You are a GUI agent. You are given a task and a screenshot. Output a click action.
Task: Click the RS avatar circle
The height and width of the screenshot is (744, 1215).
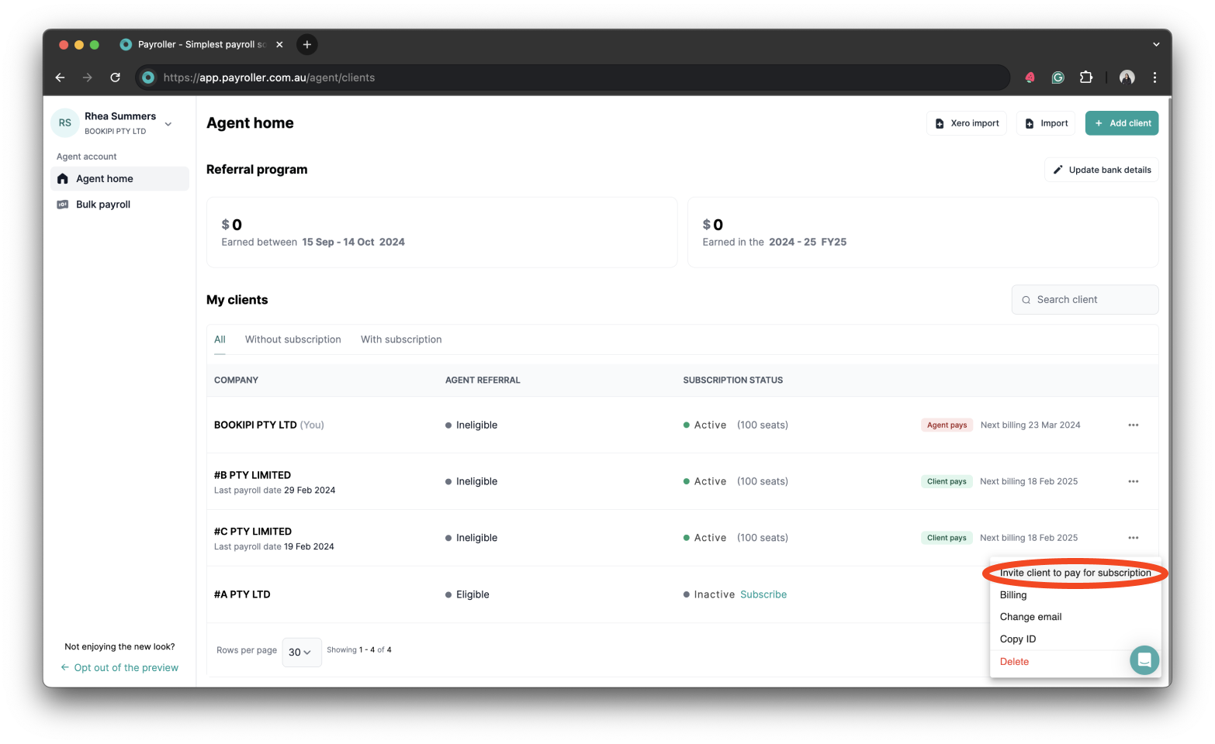[65, 122]
